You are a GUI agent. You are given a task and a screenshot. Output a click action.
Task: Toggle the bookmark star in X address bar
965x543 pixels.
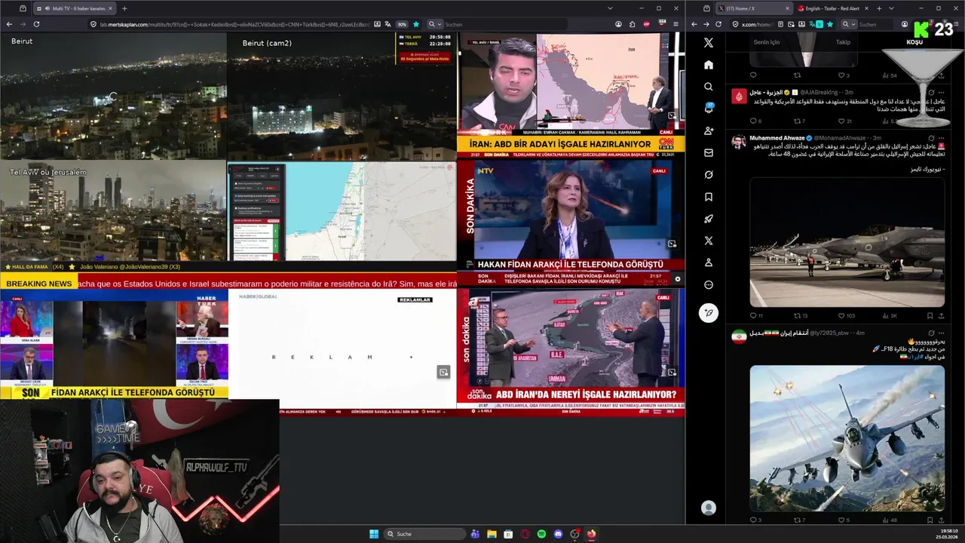(829, 24)
